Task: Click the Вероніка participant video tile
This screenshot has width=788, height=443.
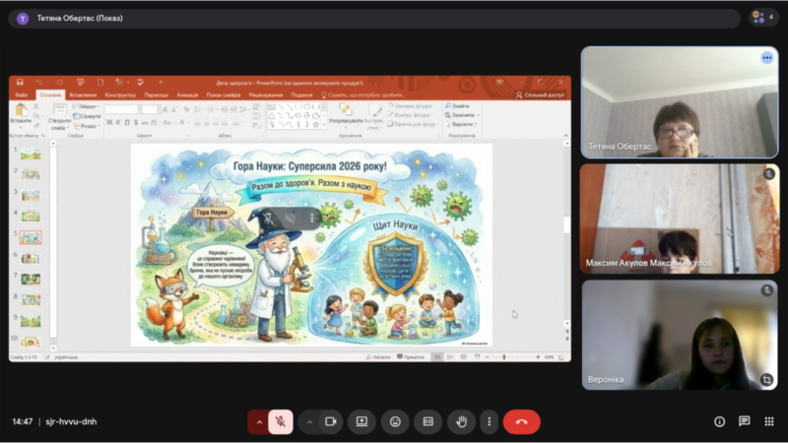Action: [x=679, y=335]
